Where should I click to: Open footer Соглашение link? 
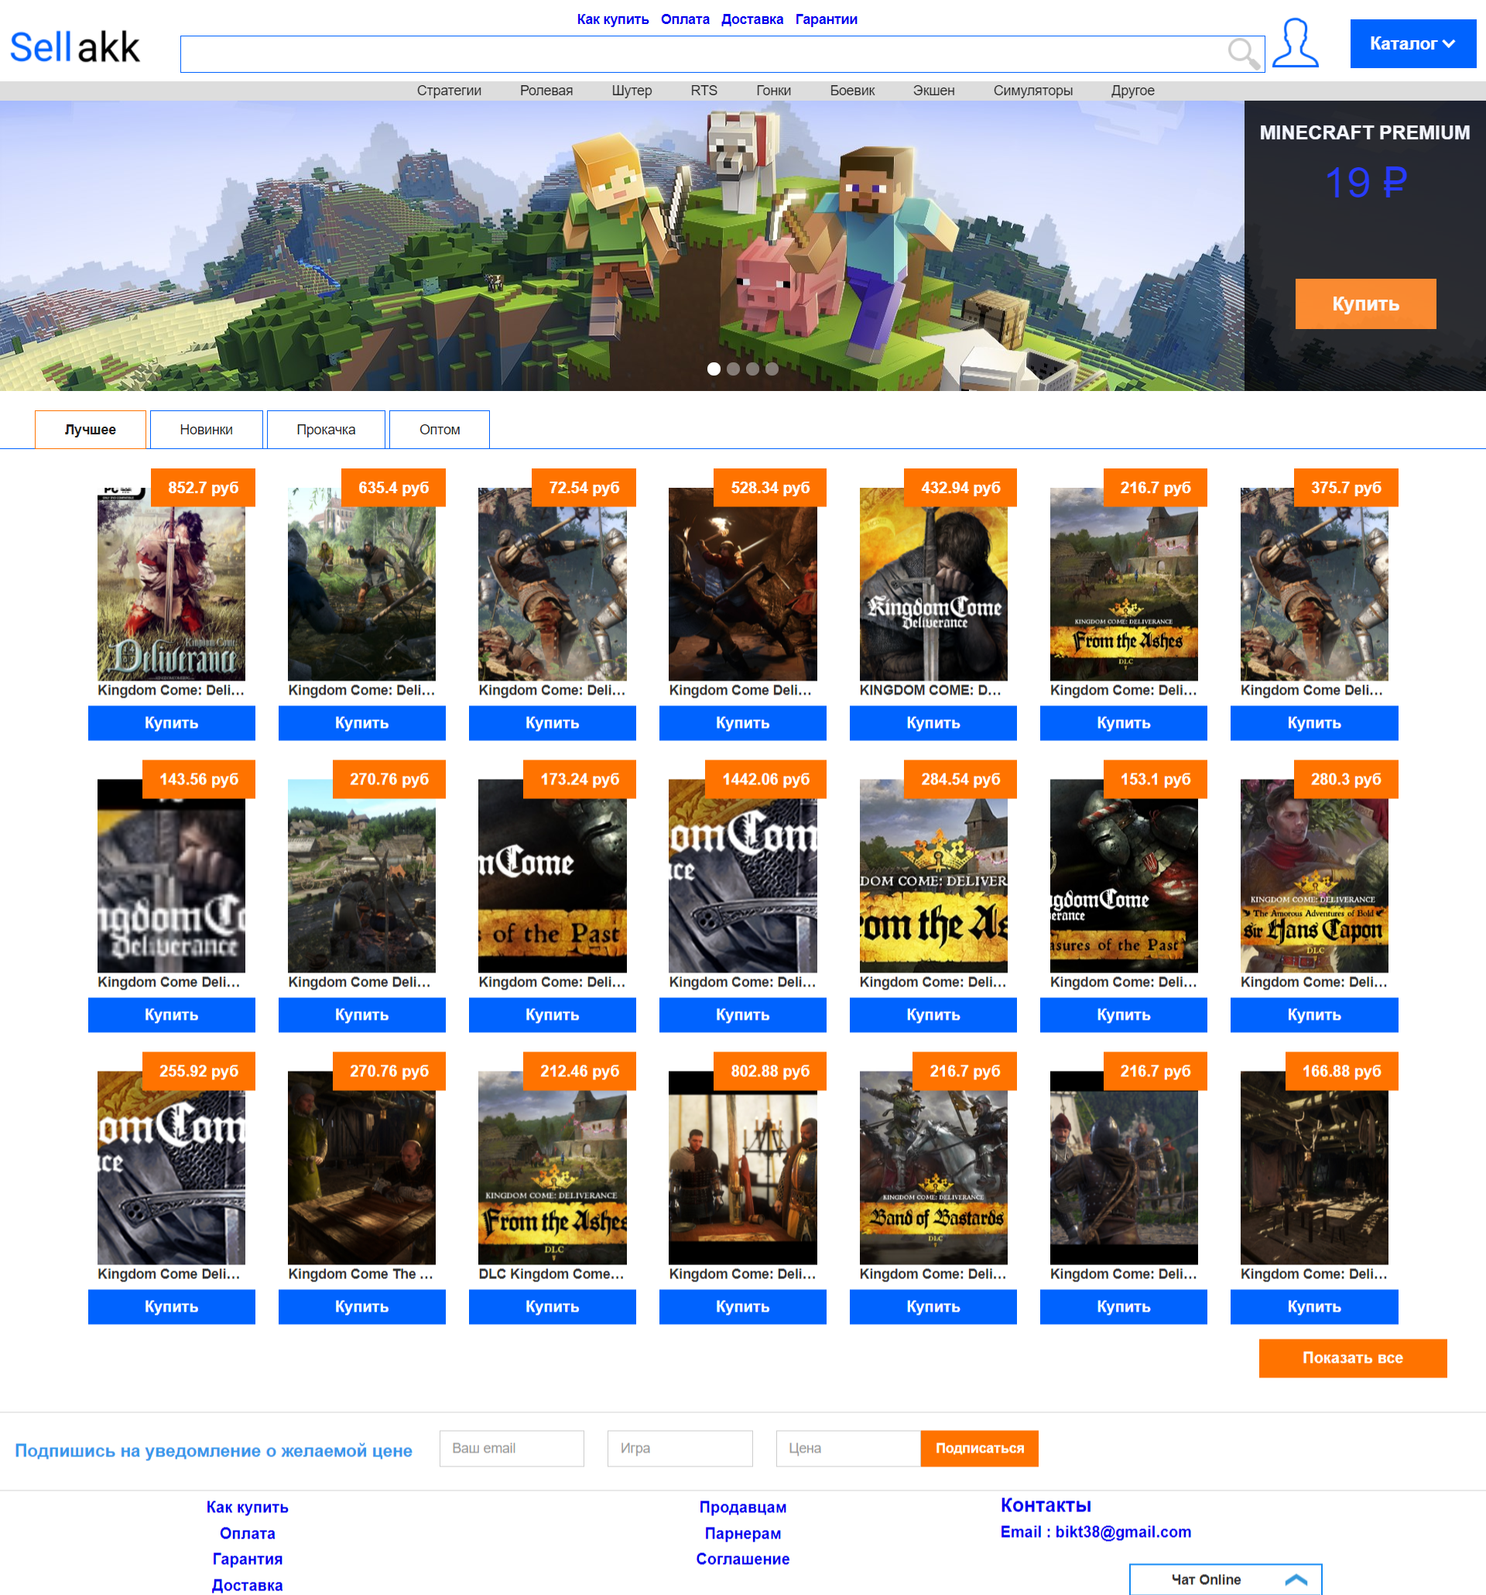pos(742,1559)
